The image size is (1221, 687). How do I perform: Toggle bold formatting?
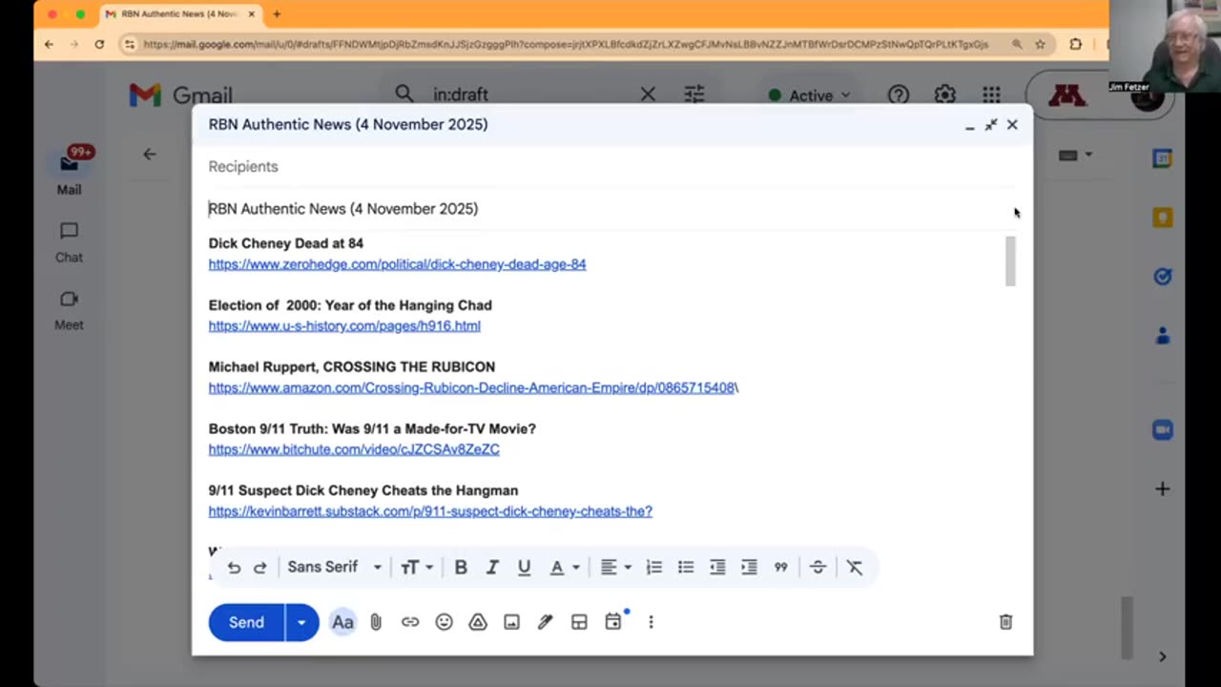[x=461, y=567]
